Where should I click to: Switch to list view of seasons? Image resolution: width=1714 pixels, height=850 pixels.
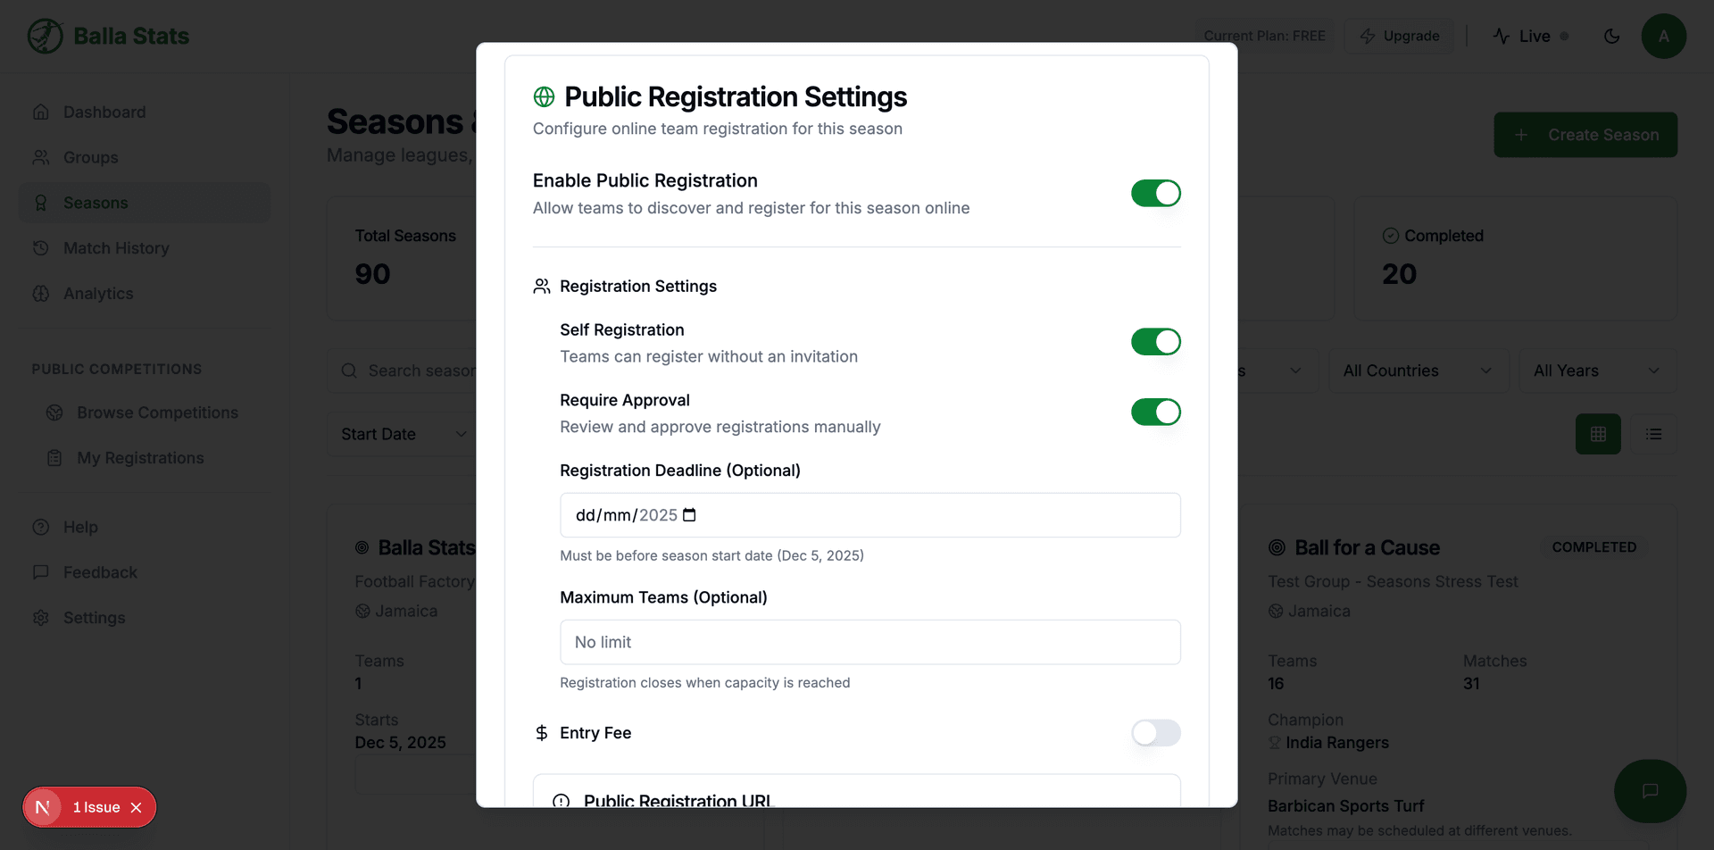pyautogui.click(x=1653, y=434)
